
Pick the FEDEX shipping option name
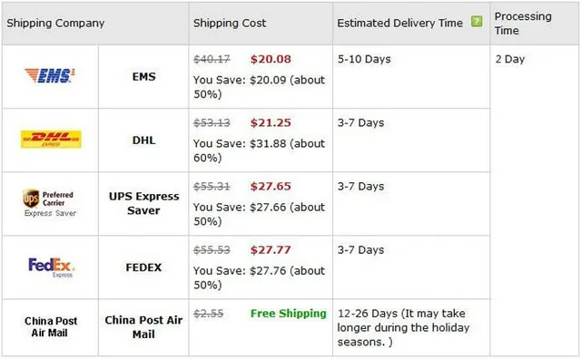pos(143,267)
